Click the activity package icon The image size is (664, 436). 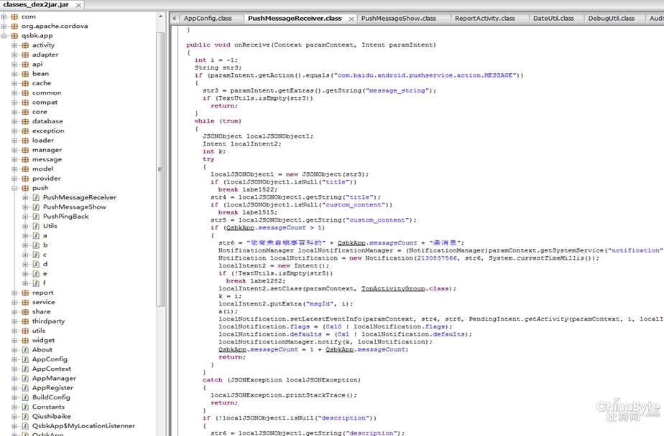[x=25, y=45]
